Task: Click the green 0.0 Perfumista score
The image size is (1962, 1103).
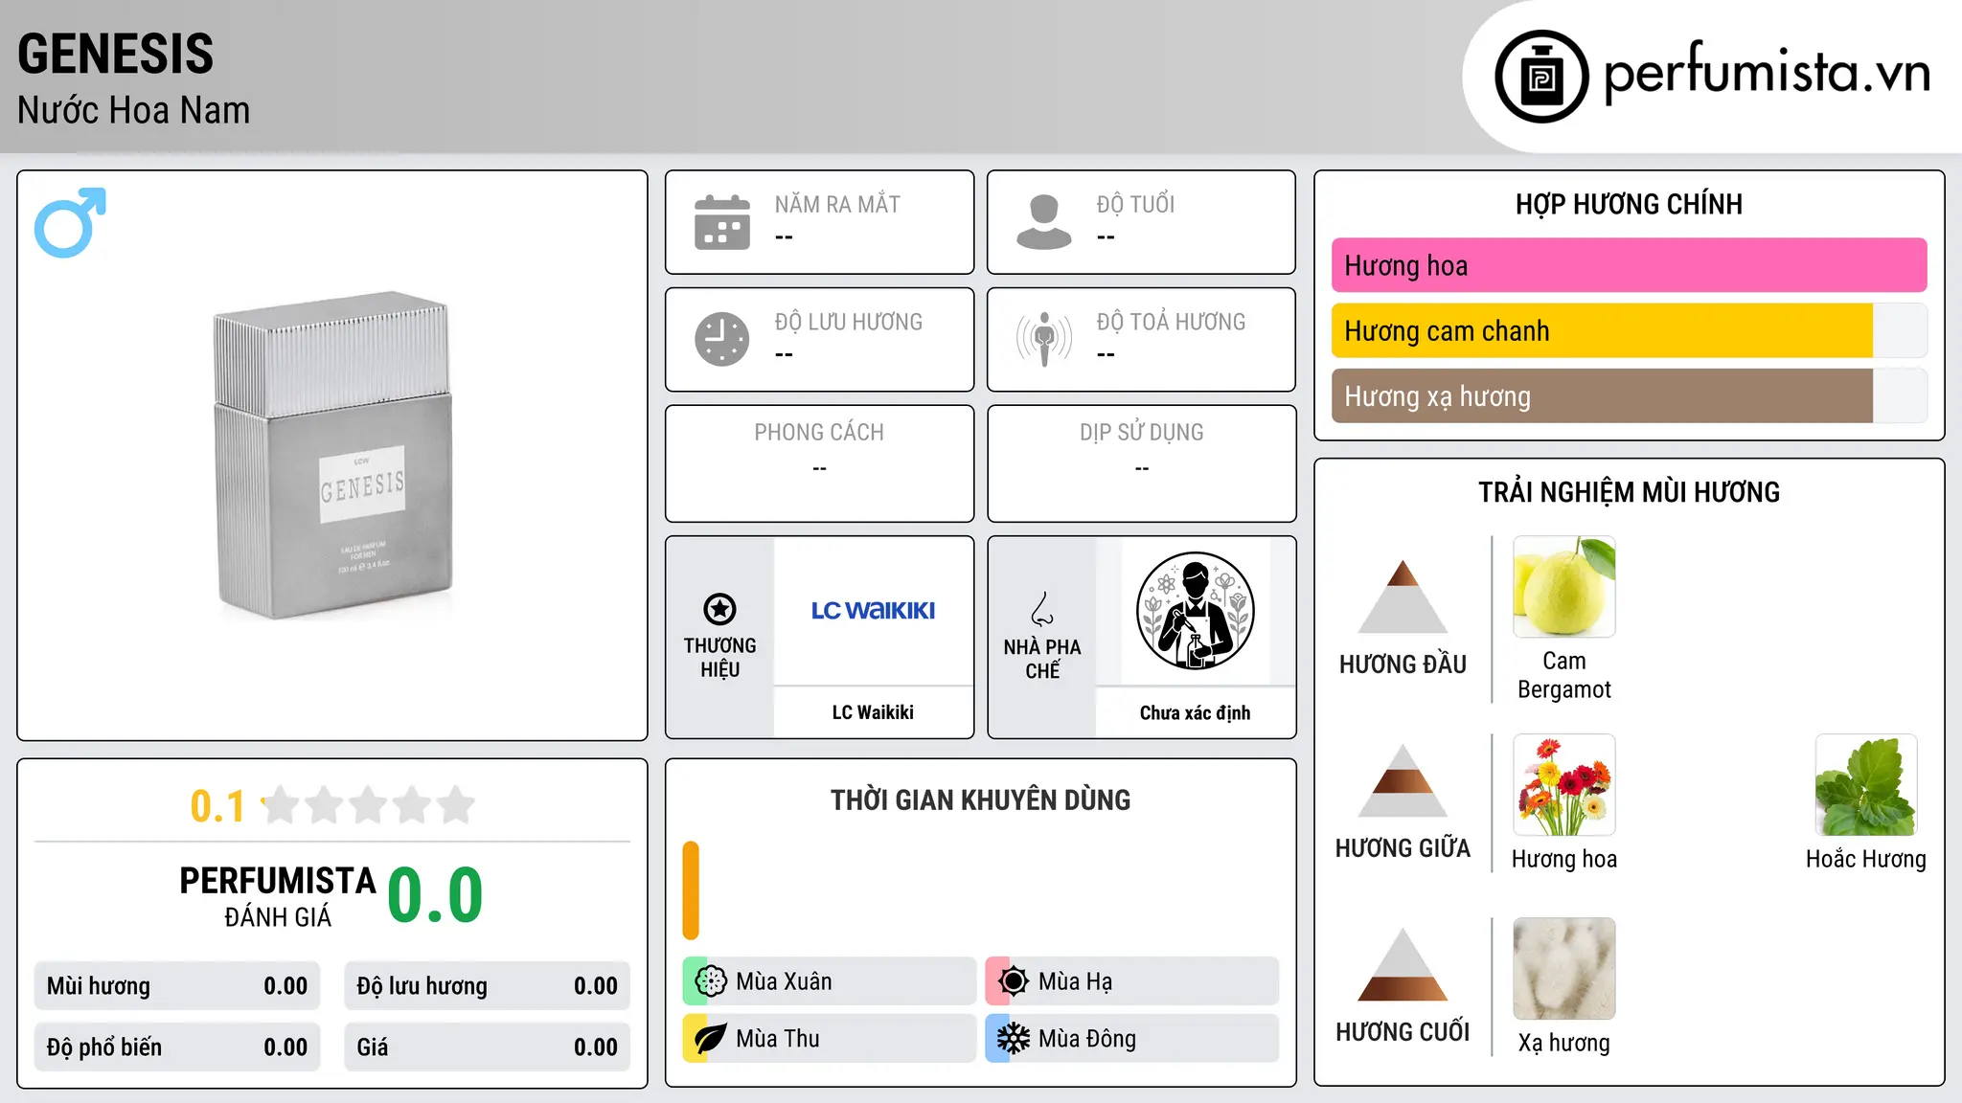Action: click(x=436, y=895)
